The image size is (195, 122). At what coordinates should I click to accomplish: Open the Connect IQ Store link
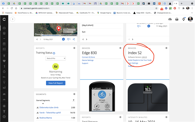(x=88, y=57)
